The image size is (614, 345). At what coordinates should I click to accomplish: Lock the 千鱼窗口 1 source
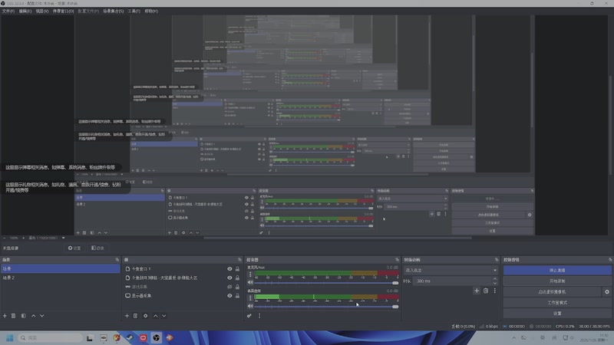coord(237,269)
